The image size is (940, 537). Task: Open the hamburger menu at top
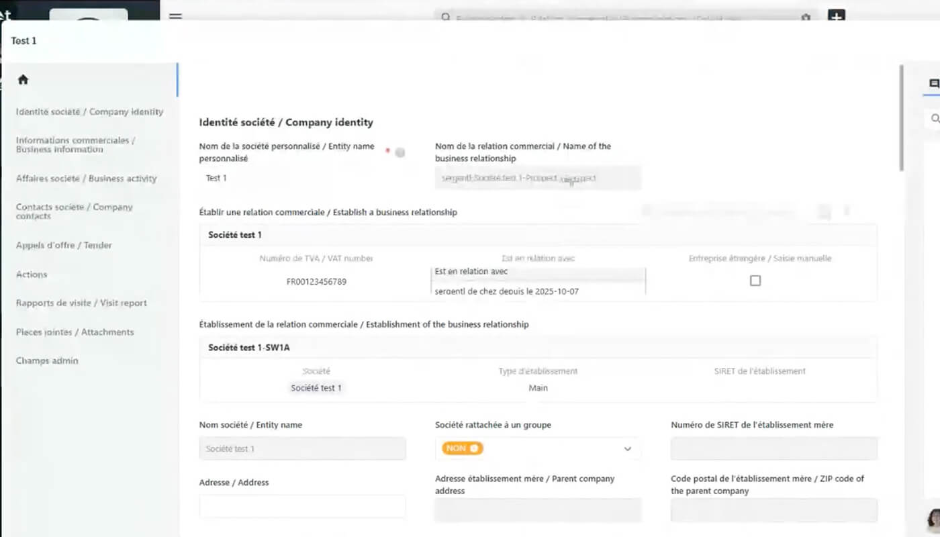click(175, 16)
